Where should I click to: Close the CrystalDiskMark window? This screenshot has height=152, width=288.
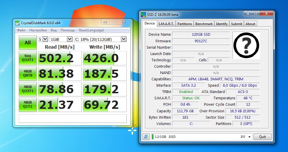pyautogui.click(x=124, y=22)
